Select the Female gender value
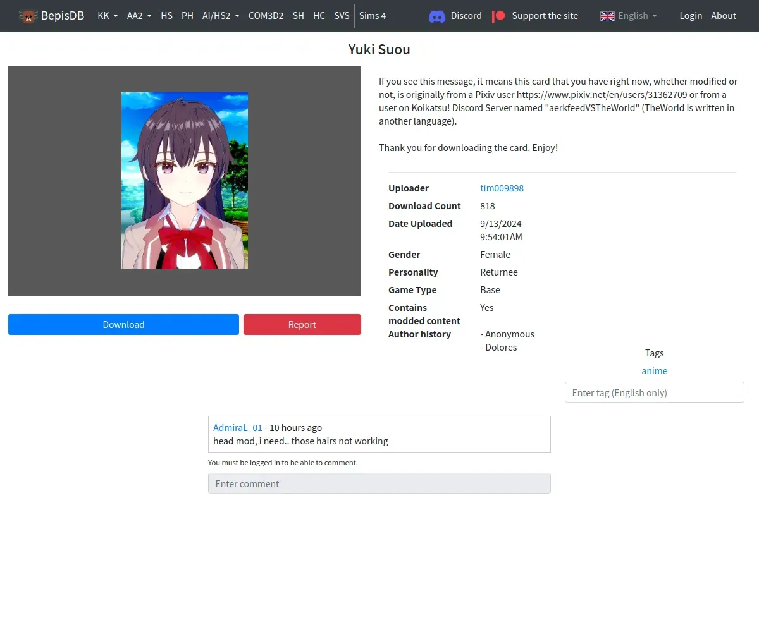This screenshot has height=632, width=759. 495,255
